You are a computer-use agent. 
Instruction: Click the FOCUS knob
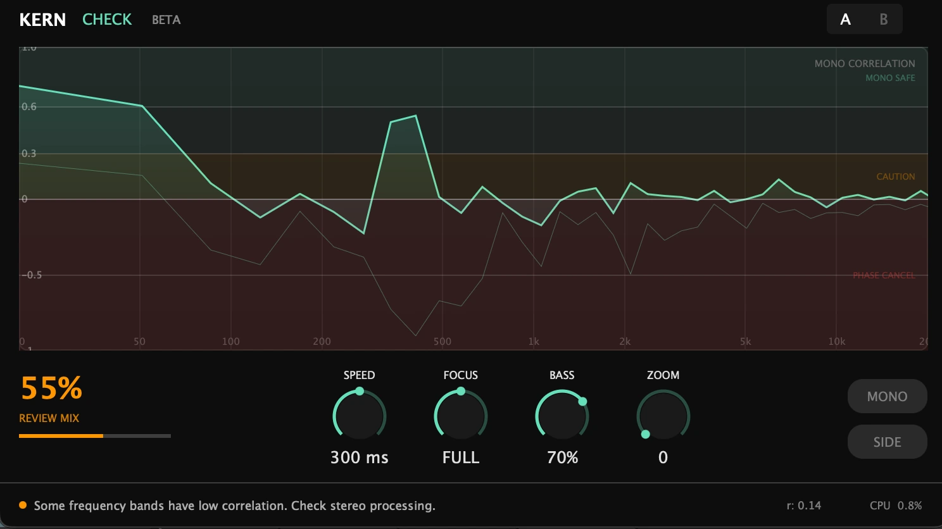(460, 416)
